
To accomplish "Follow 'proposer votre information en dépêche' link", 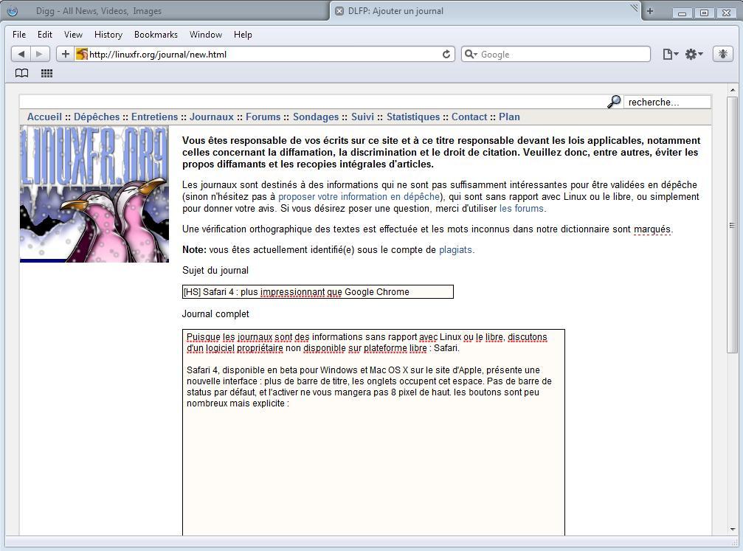I will 359,197.
